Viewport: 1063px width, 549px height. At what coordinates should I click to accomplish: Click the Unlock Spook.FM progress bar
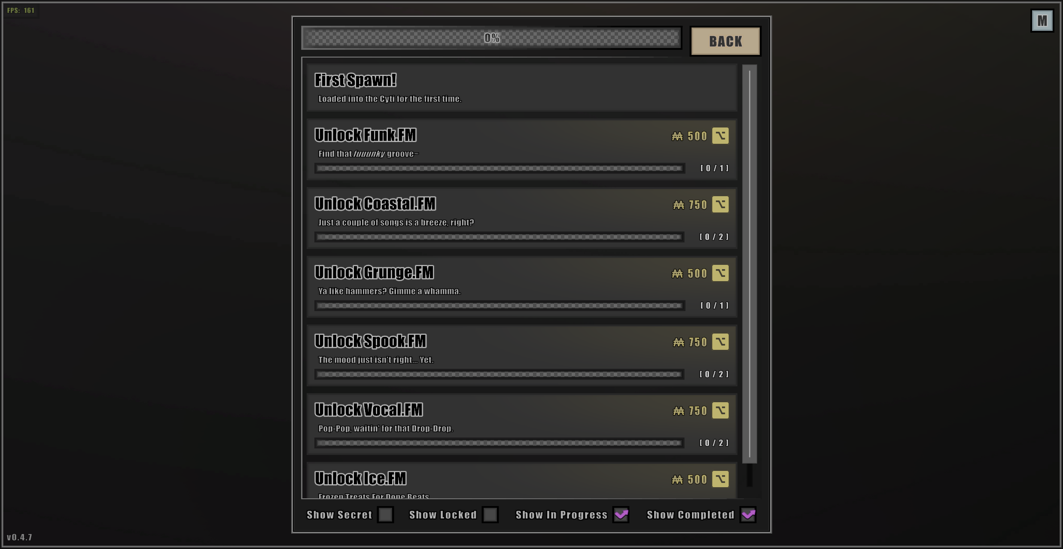(x=499, y=374)
